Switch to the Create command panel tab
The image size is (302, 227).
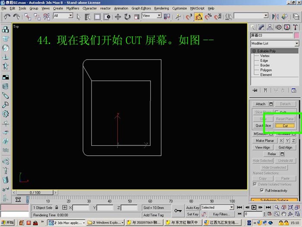253,27
